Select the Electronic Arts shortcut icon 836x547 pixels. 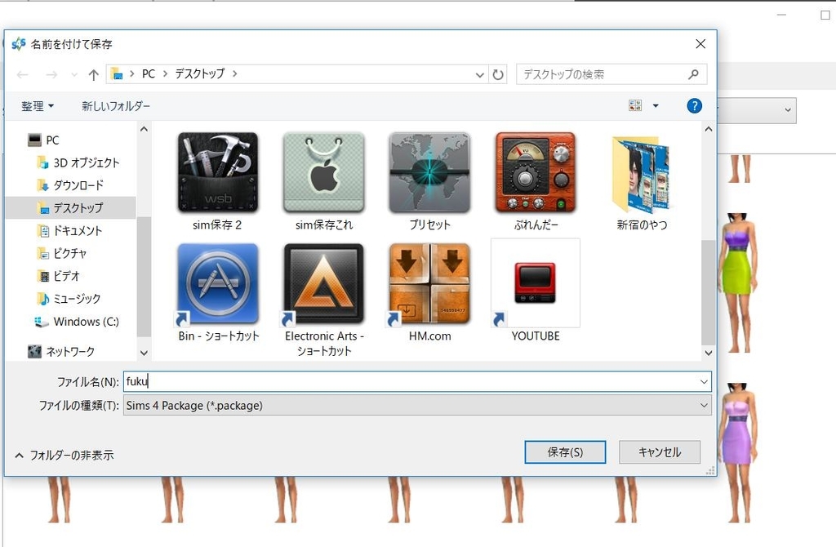coord(323,284)
